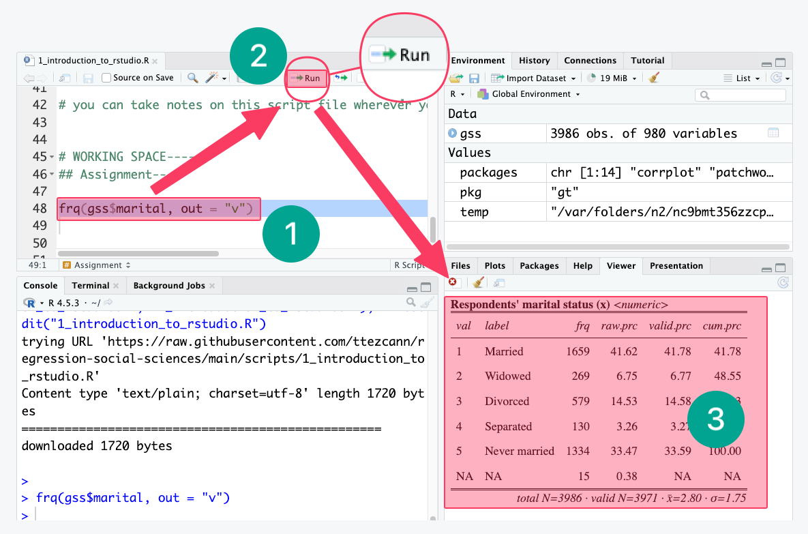Show viewer content in new window icon

tap(499, 282)
